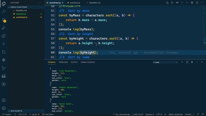The image size is (206, 116).
Task: Close the terminal panel
Action: pyautogui.click(x=202, y=62)
